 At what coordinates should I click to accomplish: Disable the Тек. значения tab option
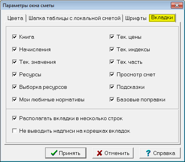coord(15,62)
